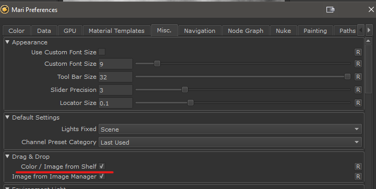Viewport: 376px width, 189px height.
Task: Reset Use Custom Font Size with R button
Action: (358, 52)
